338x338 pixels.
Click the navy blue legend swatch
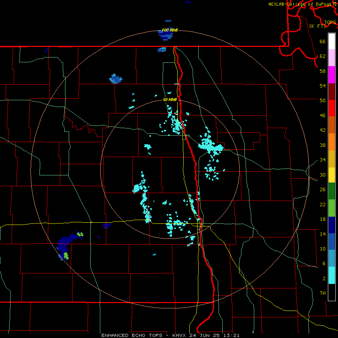[332, 225]
